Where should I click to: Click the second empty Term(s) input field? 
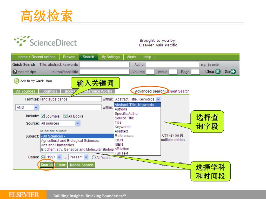click(71, 107)
